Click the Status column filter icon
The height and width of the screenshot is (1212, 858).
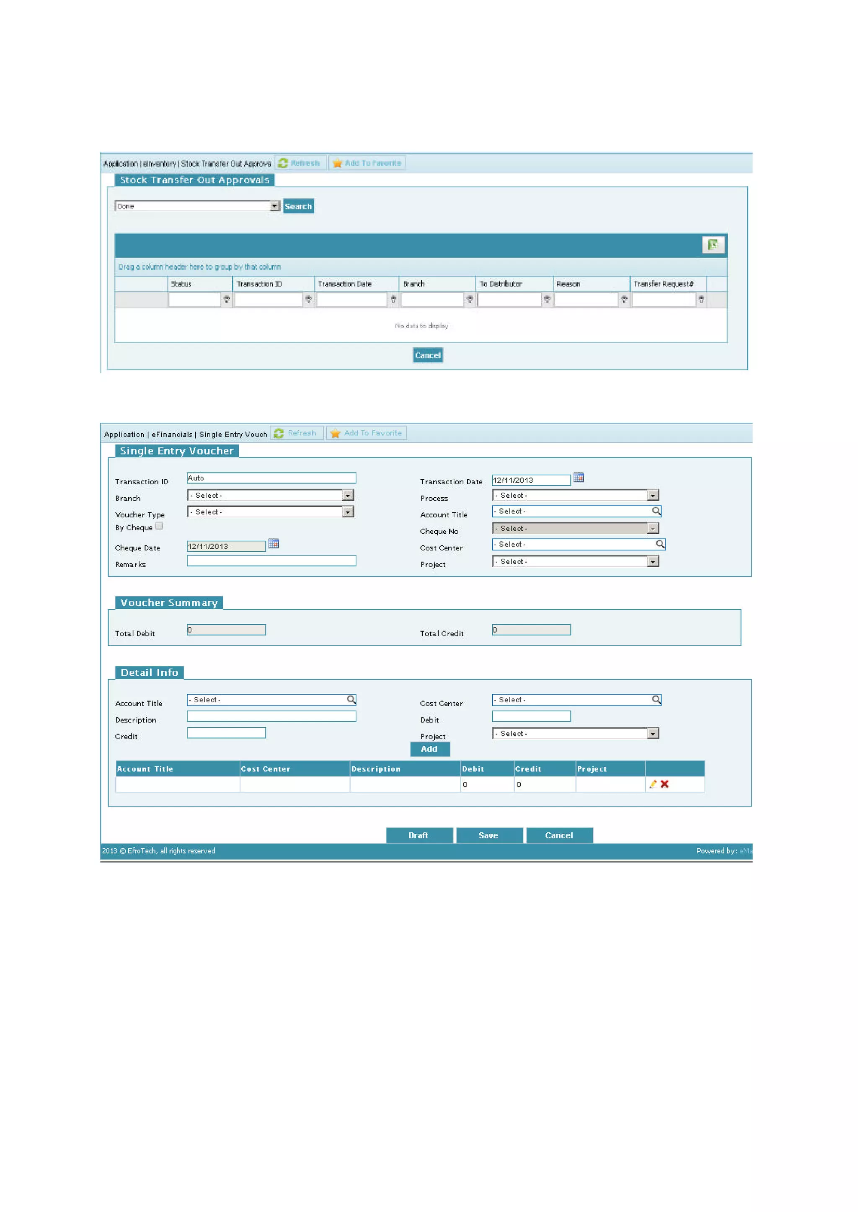pyautogui.click(x=227, y=300)
